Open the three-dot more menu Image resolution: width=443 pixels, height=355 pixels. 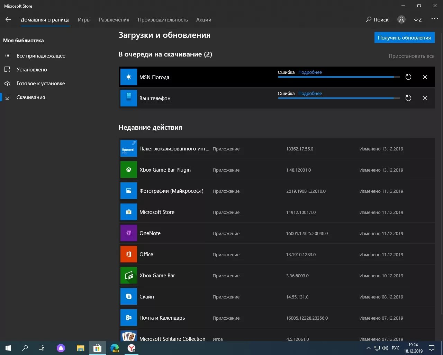tap(435, 18)
